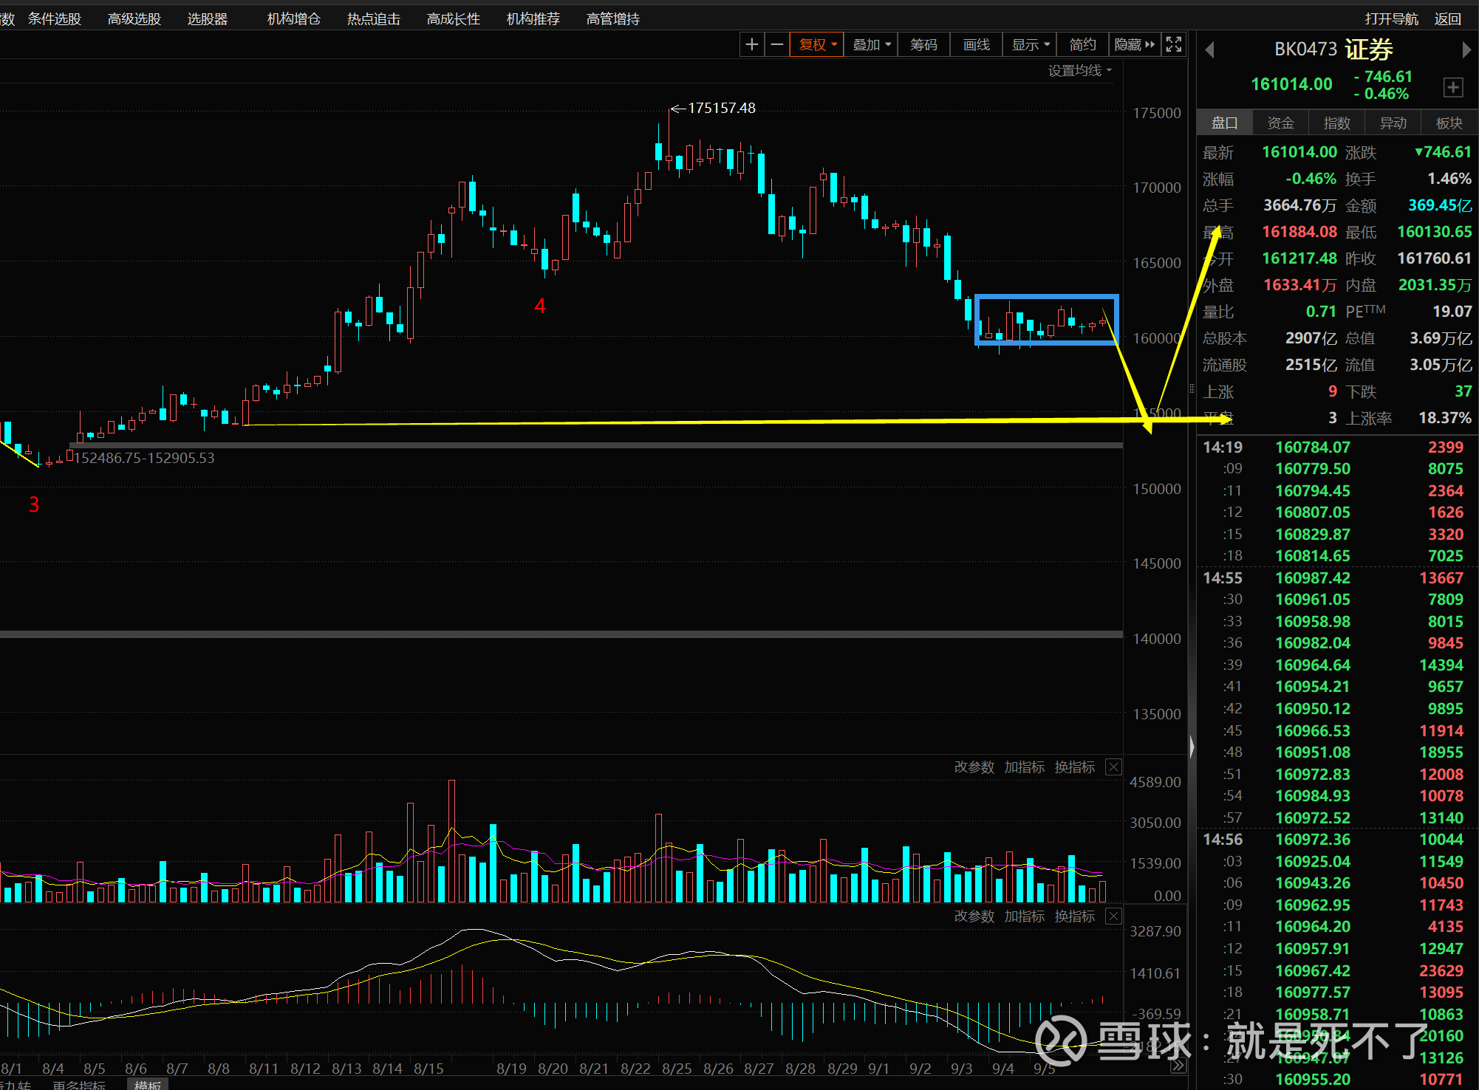
Task: Add 证券 to watchlist plus icon
Action: pos(1452,87)
